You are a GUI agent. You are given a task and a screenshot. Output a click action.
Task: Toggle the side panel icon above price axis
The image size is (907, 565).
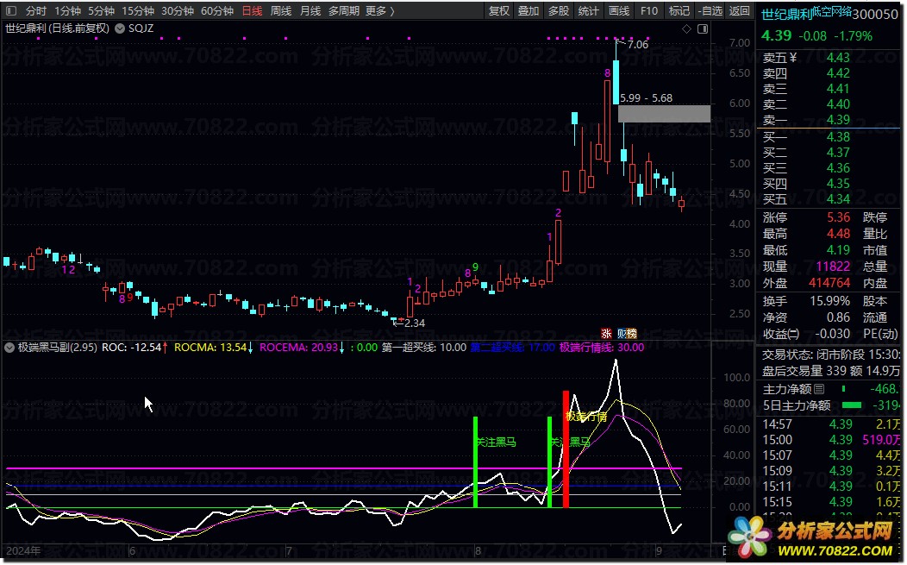[x=703, y=29]
